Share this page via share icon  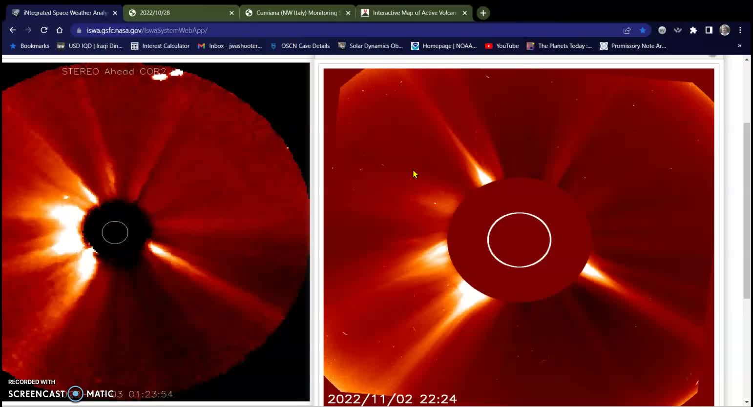[627, 30]
